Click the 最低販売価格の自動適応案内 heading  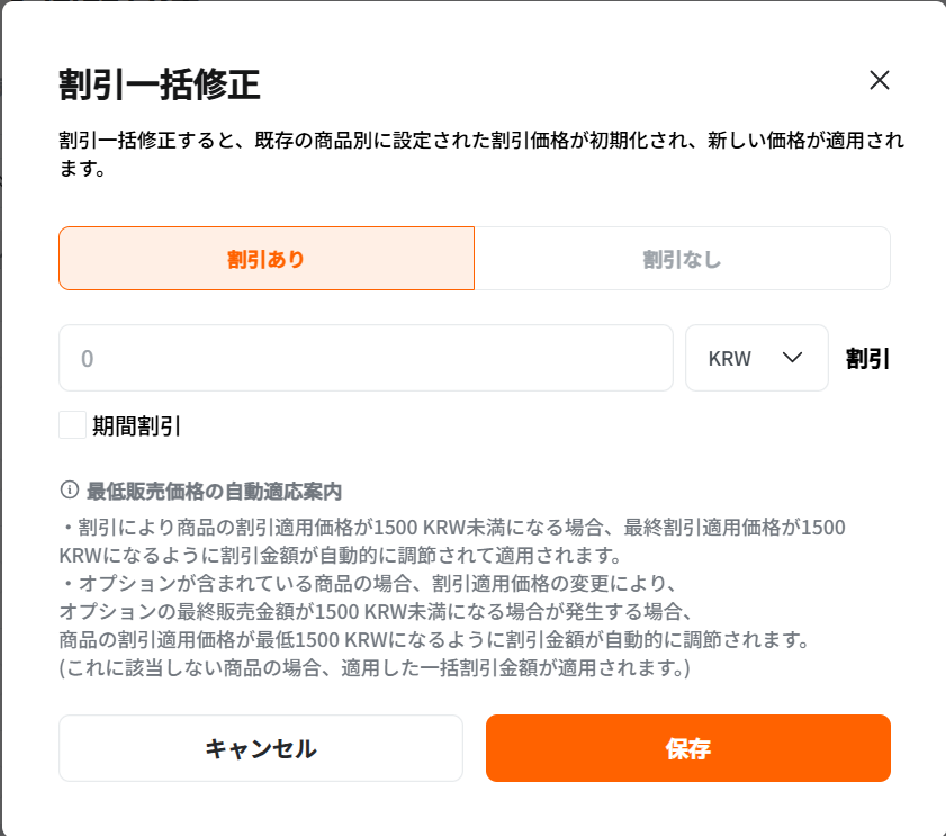[214, 491]
